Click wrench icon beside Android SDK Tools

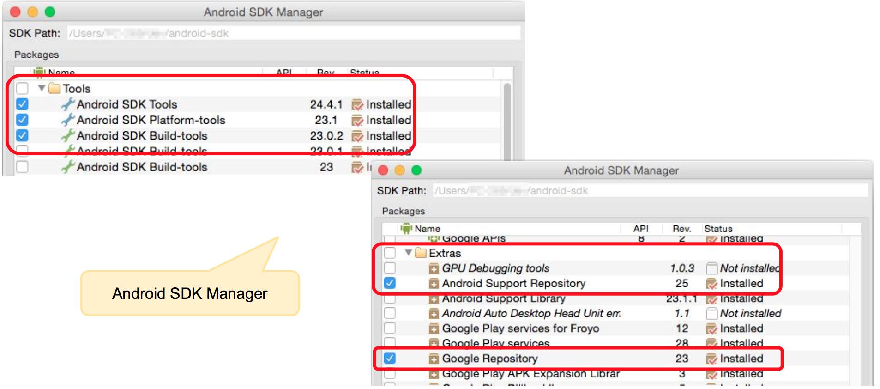(68, 104)
